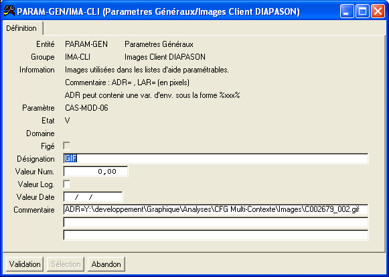Viewport: 389px width, 277px height.
Task: Focus the second Commentaire line field
Action: pos(216,222)
